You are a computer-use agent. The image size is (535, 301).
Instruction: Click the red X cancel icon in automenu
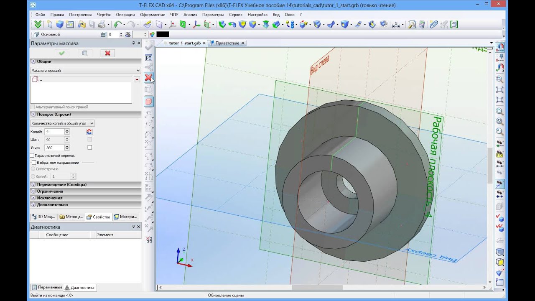(x=148, y=78)
